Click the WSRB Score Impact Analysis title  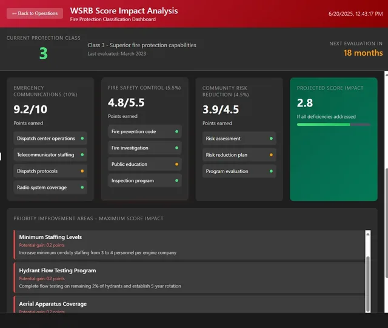coord(124,11)
